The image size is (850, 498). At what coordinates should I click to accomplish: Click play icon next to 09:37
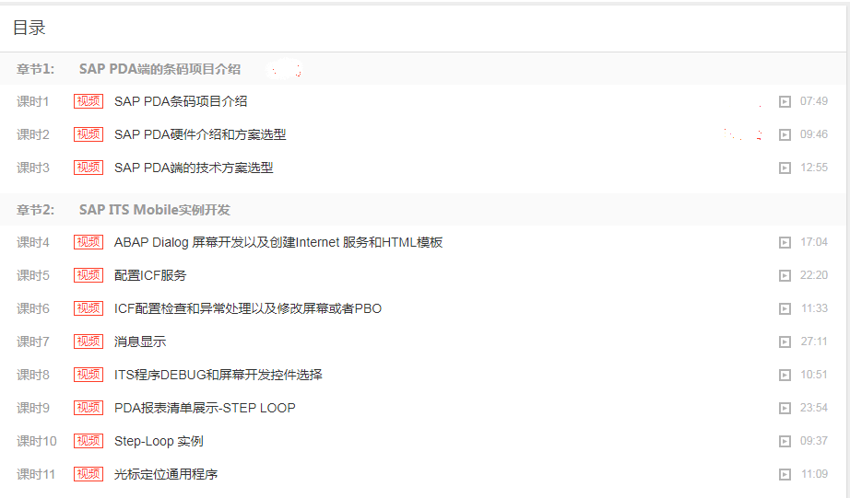point(785,441)
